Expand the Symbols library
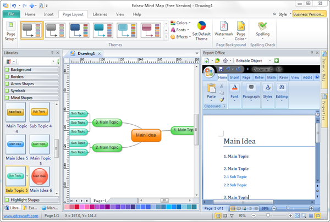 click(31, 91)
